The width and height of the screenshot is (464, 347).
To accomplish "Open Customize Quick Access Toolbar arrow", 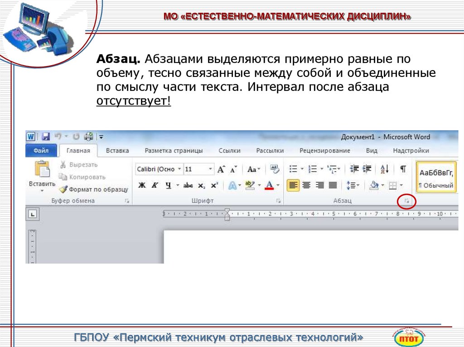I will [101, 137].
